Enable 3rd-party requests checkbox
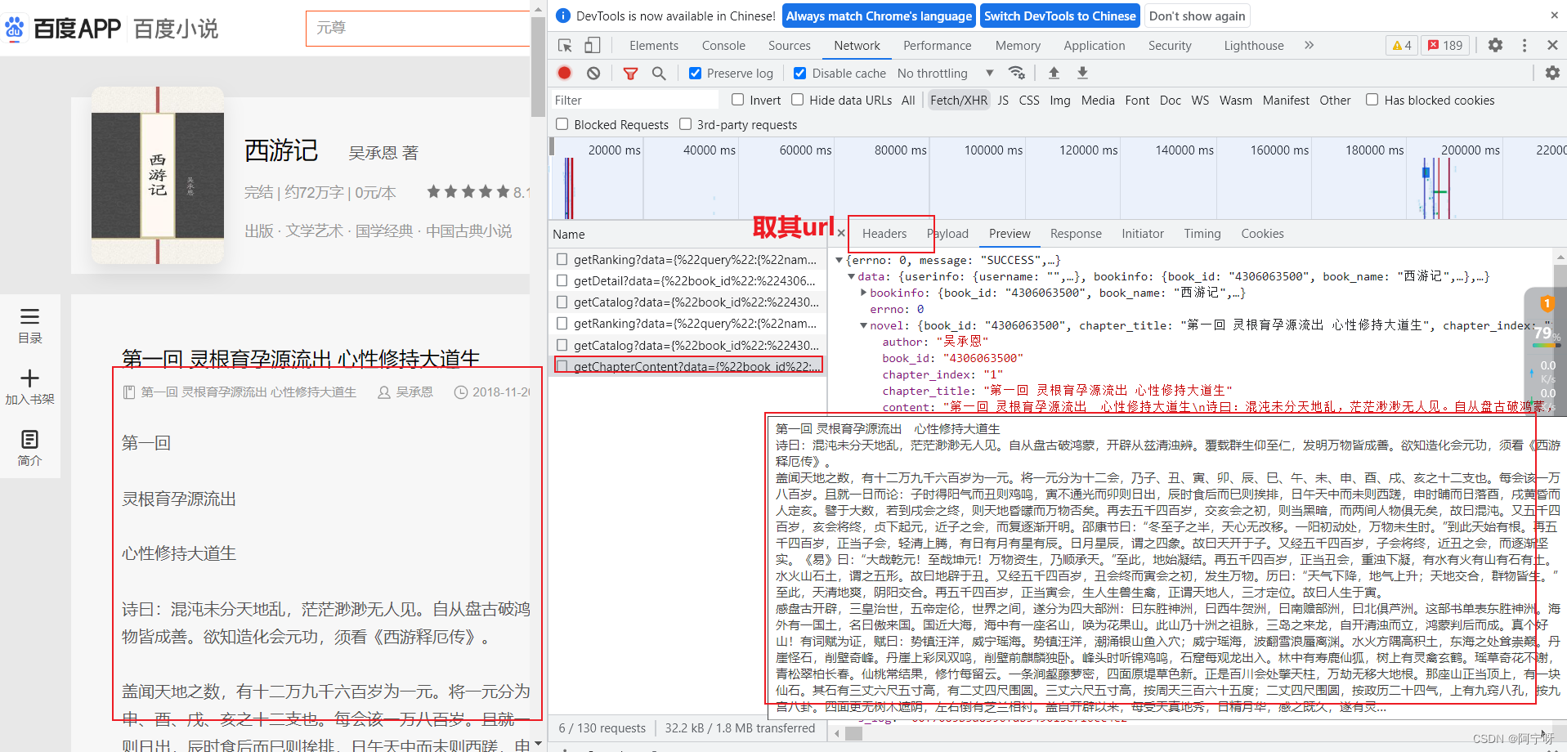Image resolution: width=1567 pixels, height=752 pixels. point(686,124)
